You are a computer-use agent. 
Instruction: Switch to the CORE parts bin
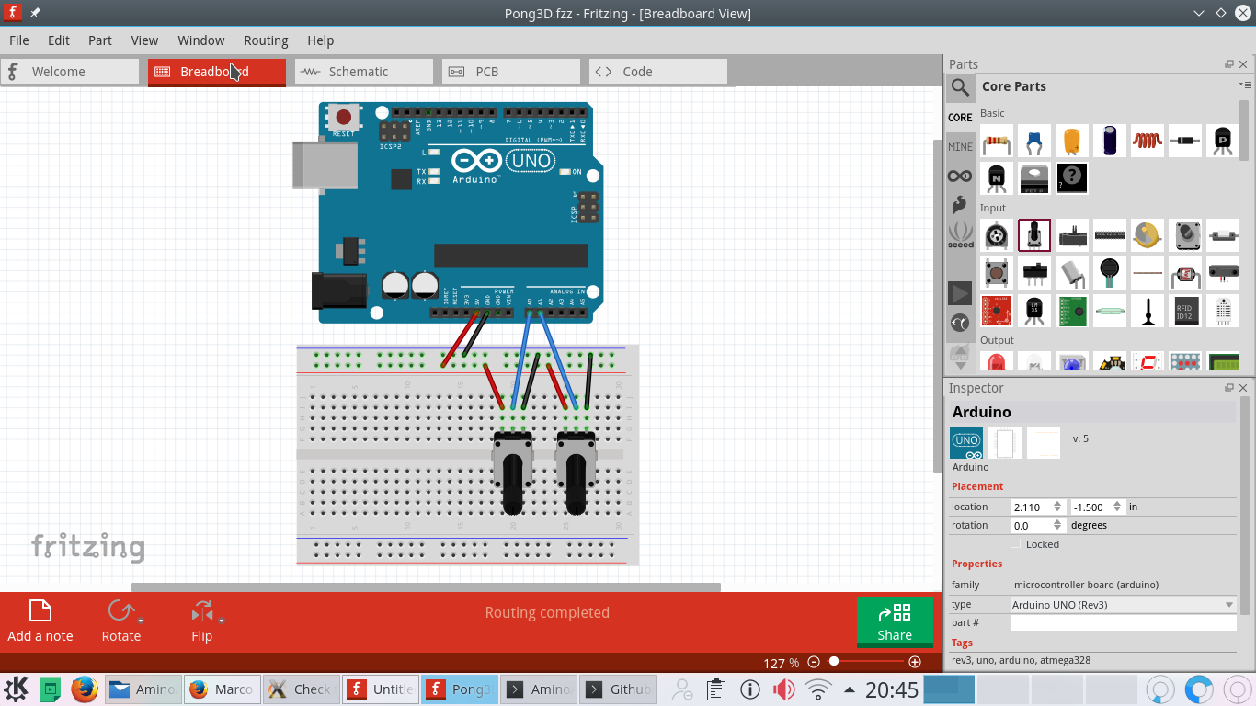960,118
